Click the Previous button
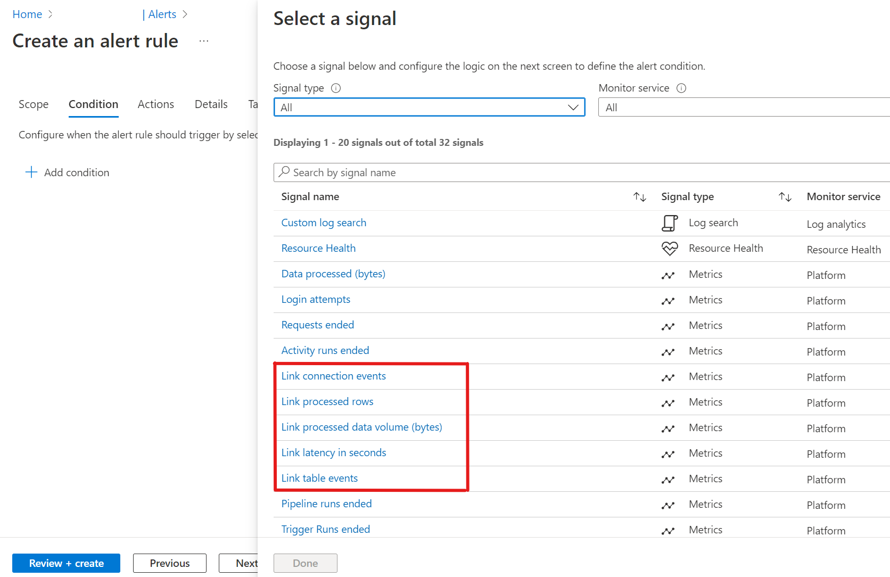890x577 pixels. [169, 563]
